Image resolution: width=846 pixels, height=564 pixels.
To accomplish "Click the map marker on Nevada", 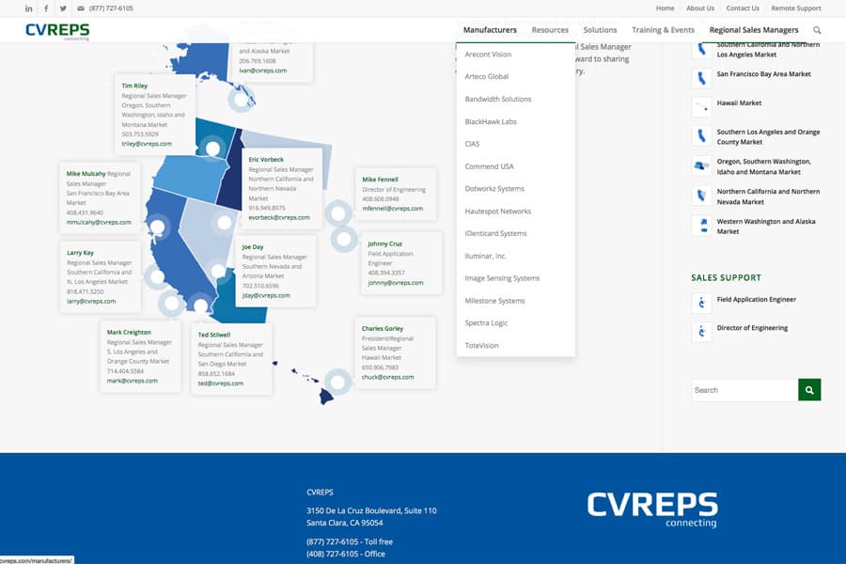I will 224,223.
